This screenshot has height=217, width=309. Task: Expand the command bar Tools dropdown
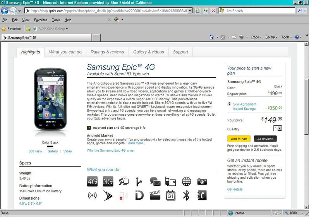tap(287, 37)
